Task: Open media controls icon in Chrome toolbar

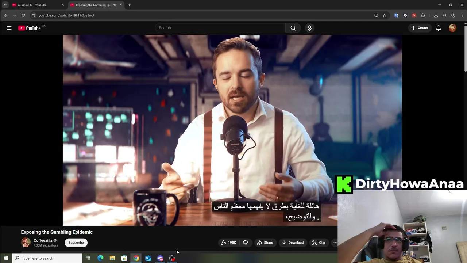Action: pos(444,15)
